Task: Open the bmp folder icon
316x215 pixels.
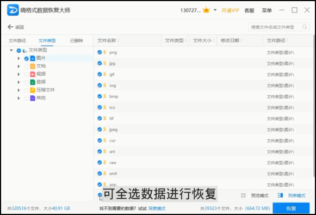Action: pos(105,96)
